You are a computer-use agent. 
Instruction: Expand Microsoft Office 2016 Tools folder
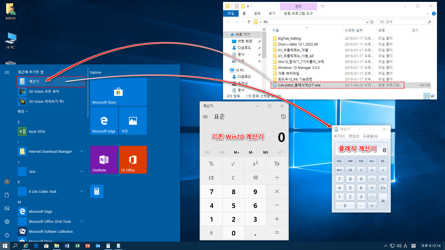pos(82,221)
